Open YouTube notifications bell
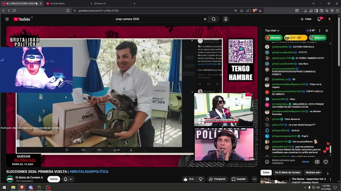The image size is (341, 191). pyautogui.click(x=319, y=19)
